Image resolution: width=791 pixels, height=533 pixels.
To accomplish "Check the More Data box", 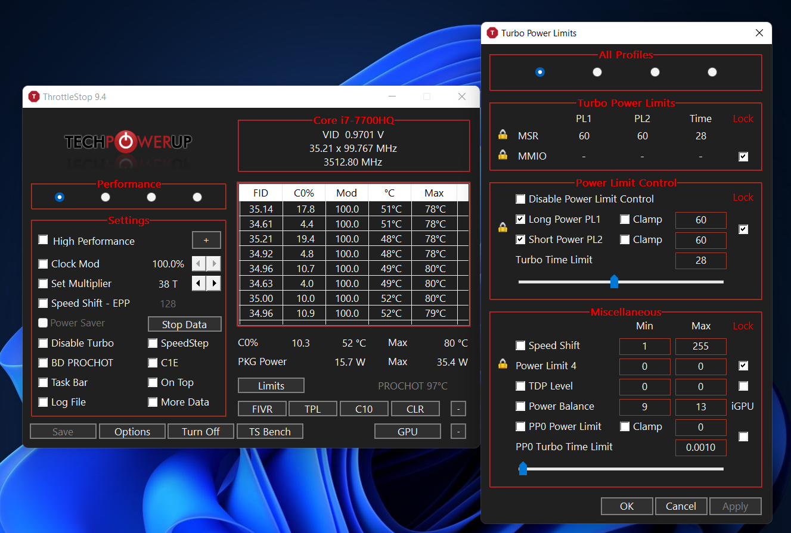I will pyautogui.click(x=153, y=402).
